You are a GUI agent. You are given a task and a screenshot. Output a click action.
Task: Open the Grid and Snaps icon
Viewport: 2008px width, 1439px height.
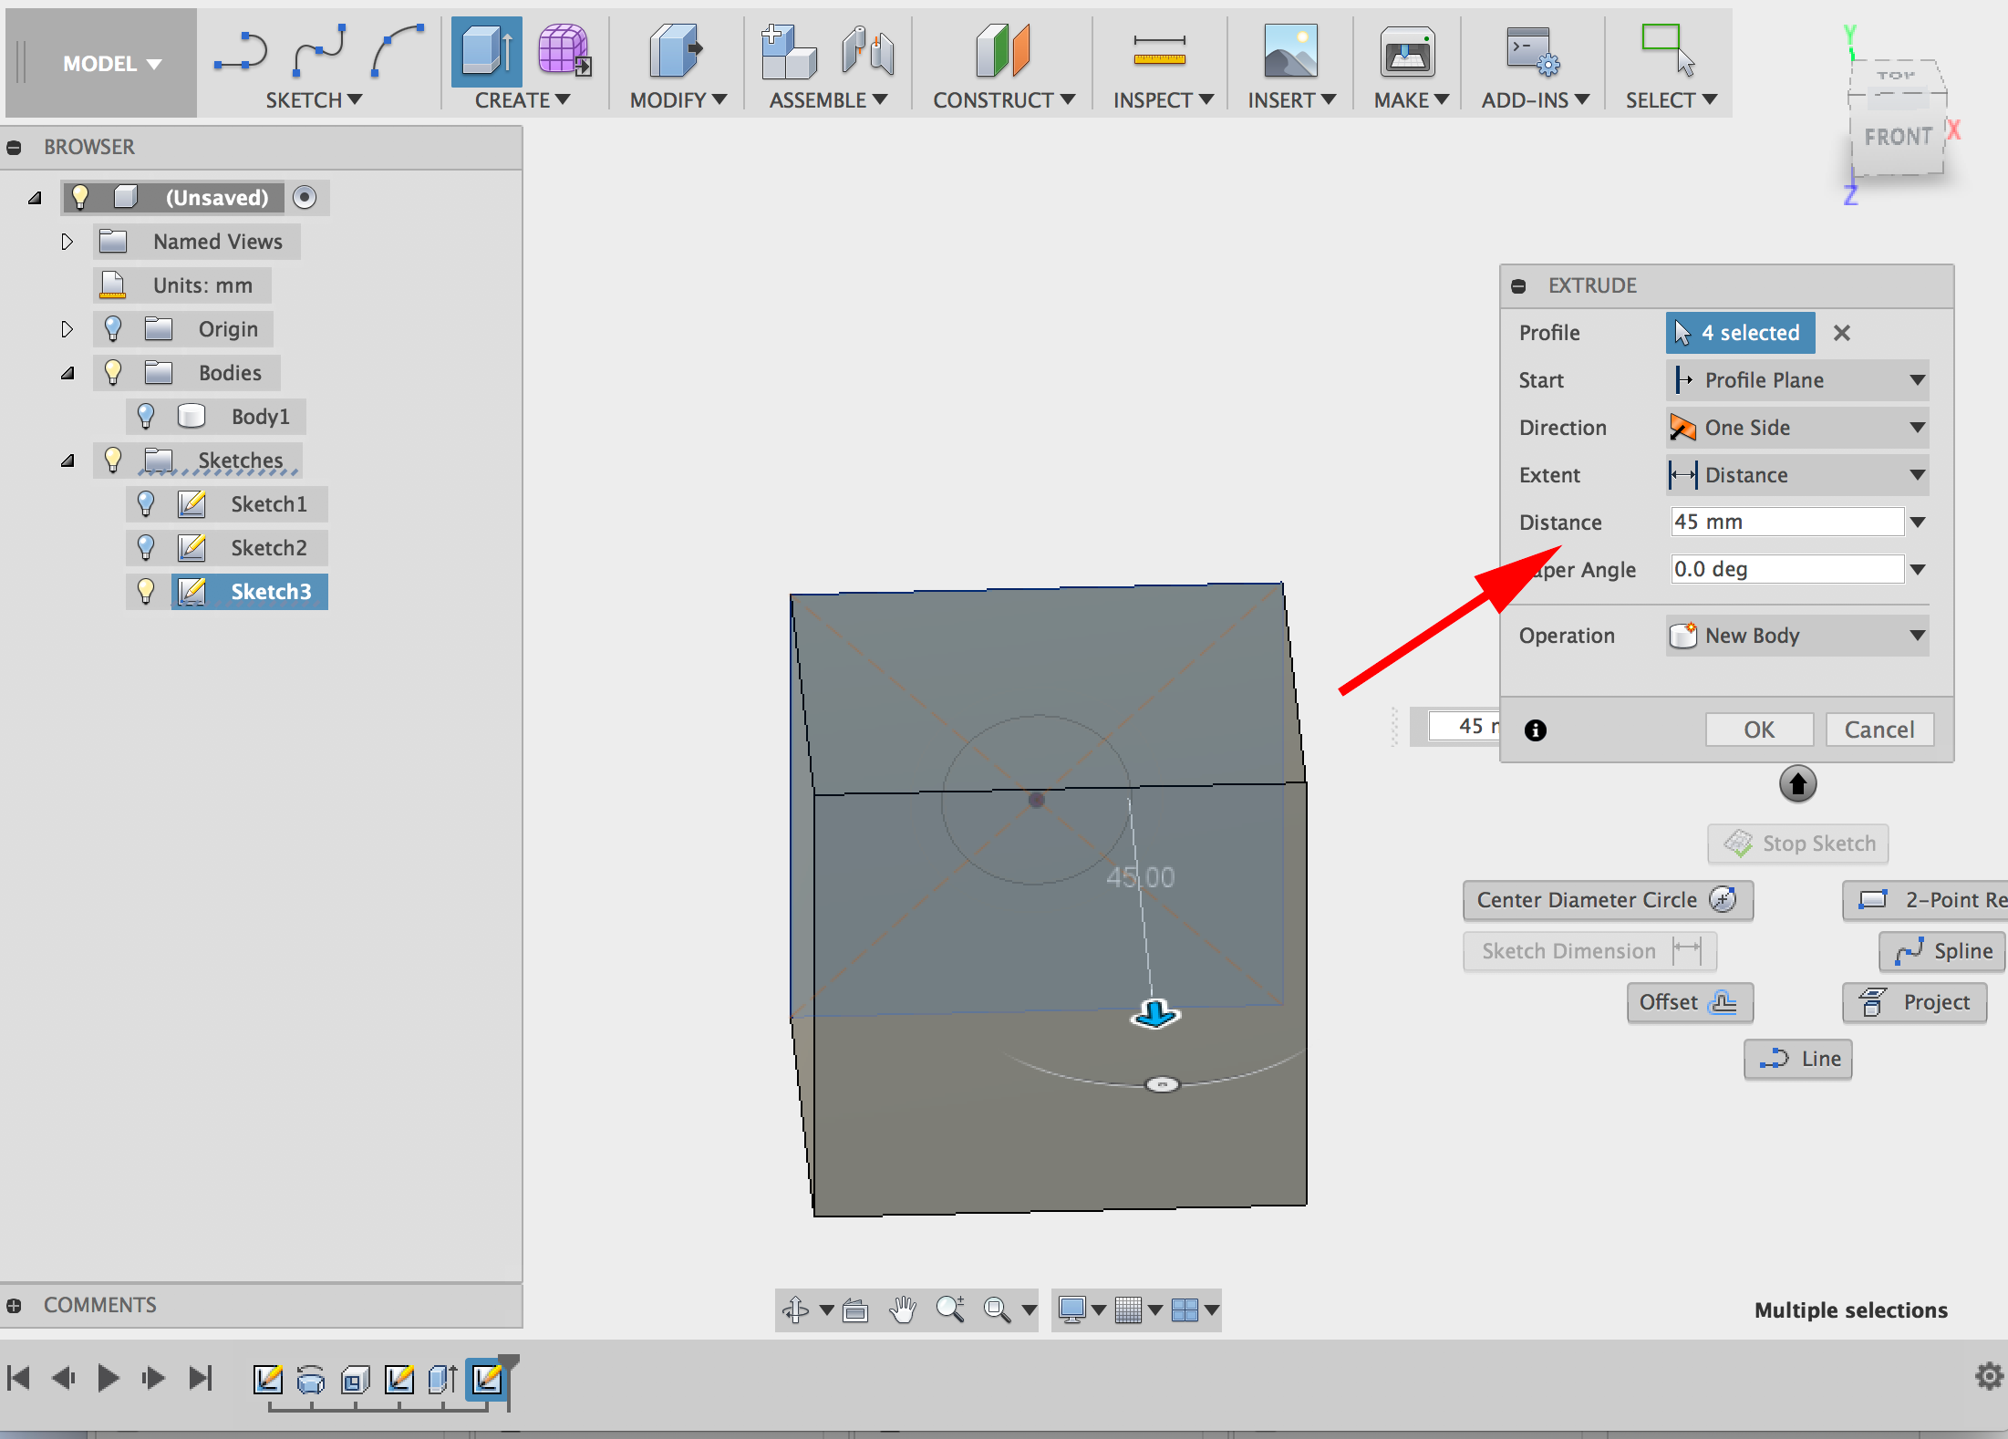(1128, 1310)
